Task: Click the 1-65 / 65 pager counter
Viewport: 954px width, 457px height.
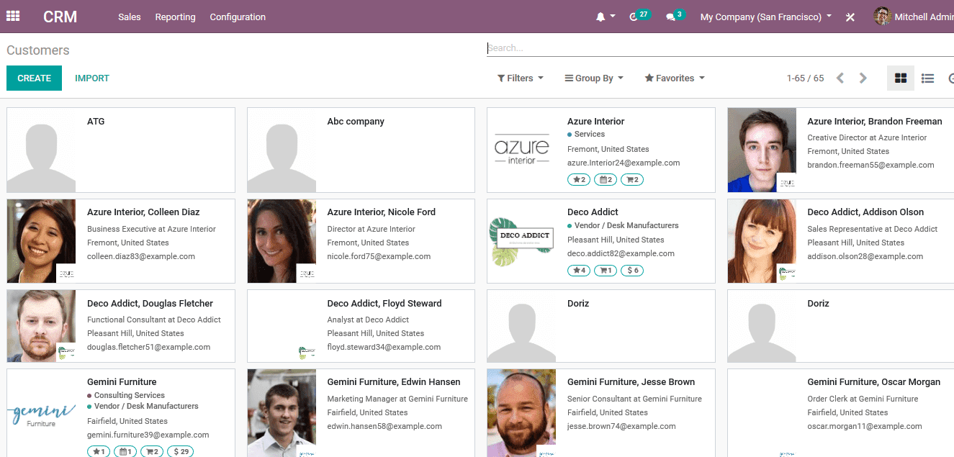Action: click(805, 78)
